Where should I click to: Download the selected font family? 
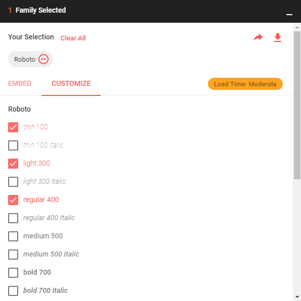[278, 37]
